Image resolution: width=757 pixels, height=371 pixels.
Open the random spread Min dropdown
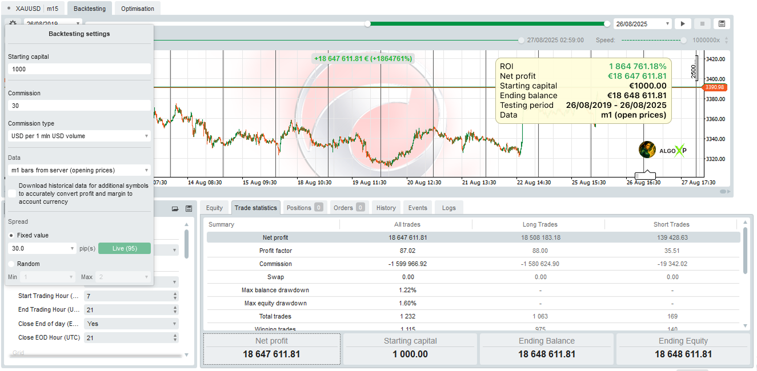coord(48,277)
